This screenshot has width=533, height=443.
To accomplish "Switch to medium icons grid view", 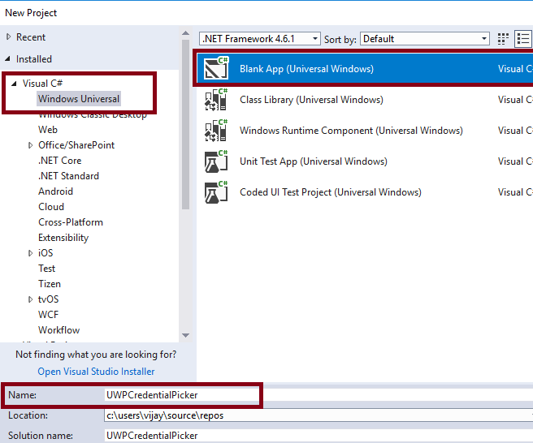I will (503, 39).
